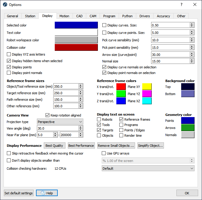Viewport: 202px width, 200px height.
Task: Increase Object/Tool reference size with up arrow
Action: 81,85
